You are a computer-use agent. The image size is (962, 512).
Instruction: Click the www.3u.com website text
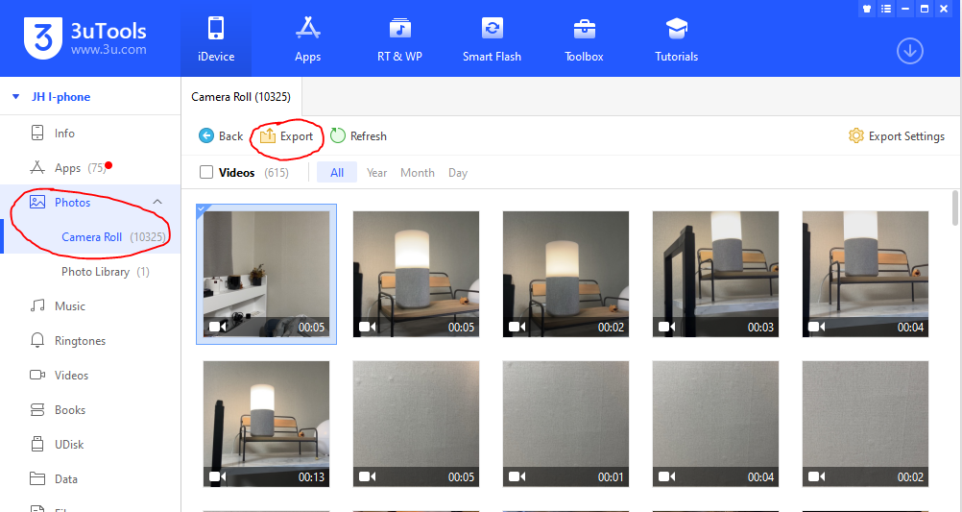[x=108, y=50]
